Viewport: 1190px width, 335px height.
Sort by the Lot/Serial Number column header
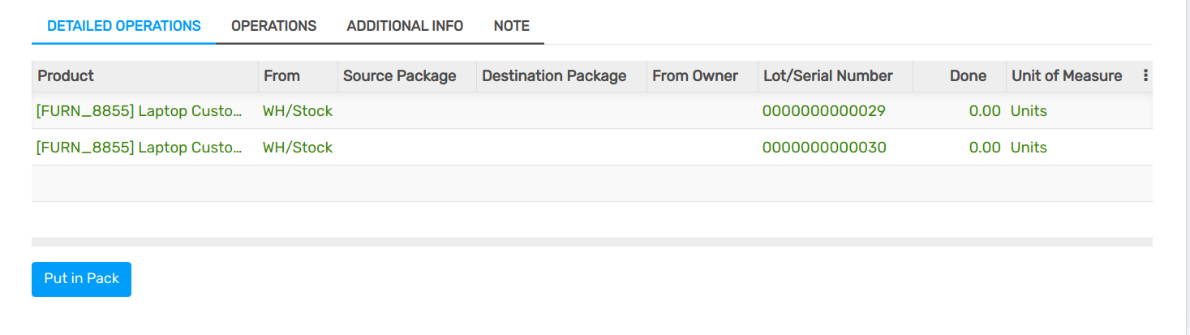coord(827,76)
